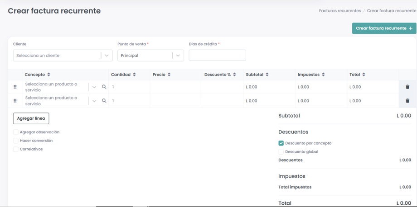Go to Facturas recurrentes breadcrumb
This screenshot has width=417, height=207.
(340, 11)
